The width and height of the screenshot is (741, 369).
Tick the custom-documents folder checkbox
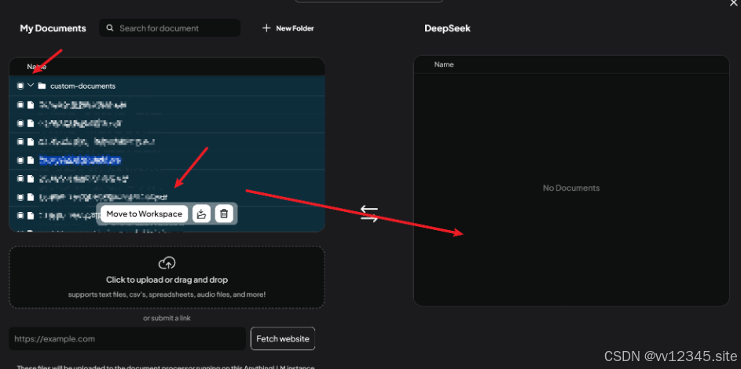20,86
